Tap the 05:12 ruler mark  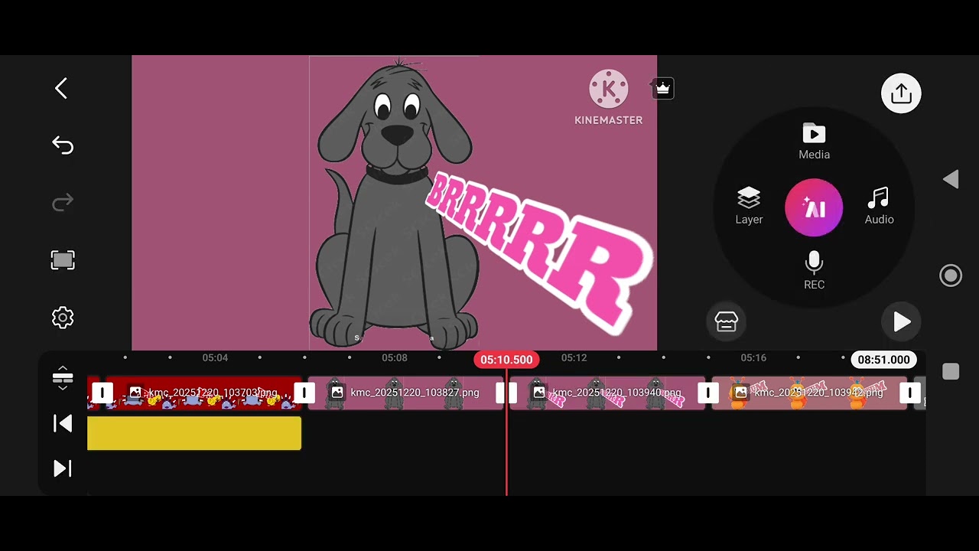click(x=574, y=357)
